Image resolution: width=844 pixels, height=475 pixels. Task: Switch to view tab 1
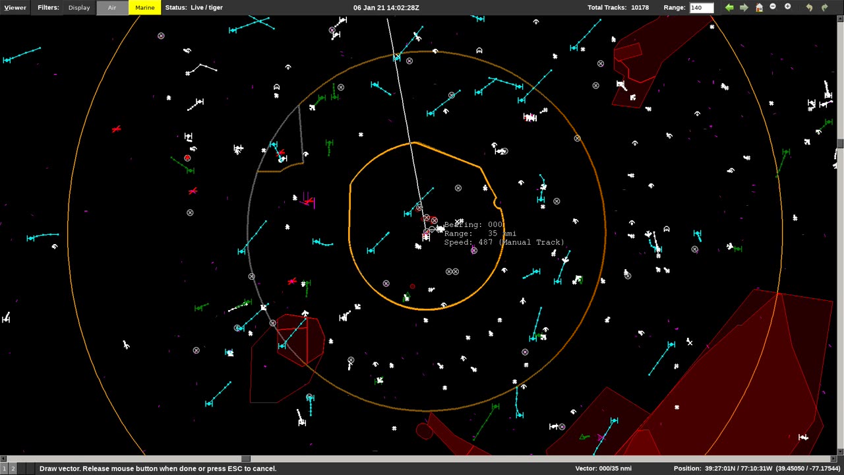4,468
